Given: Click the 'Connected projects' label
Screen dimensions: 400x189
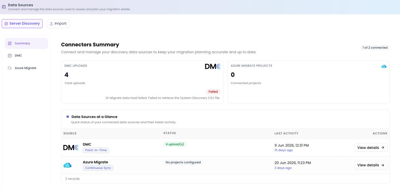Looking at the screenshot, I should pyautogui.click(x=246, y=83).
